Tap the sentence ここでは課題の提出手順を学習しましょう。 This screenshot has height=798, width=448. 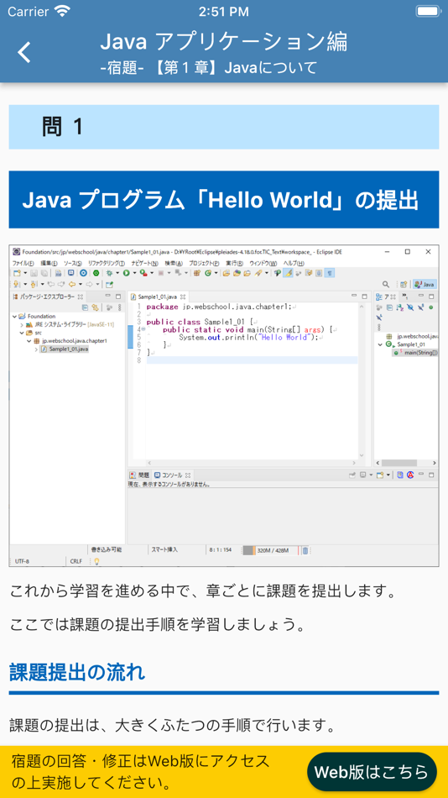(x=158, y=624)
